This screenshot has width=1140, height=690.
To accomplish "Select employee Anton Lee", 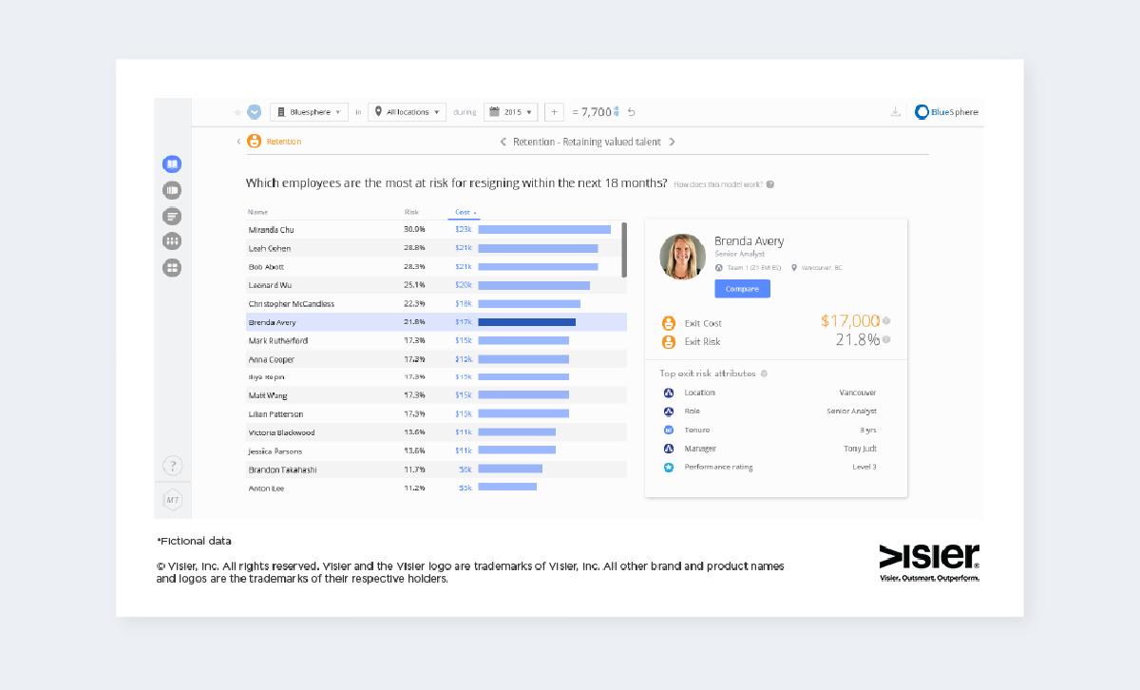I will pos(266,488).
